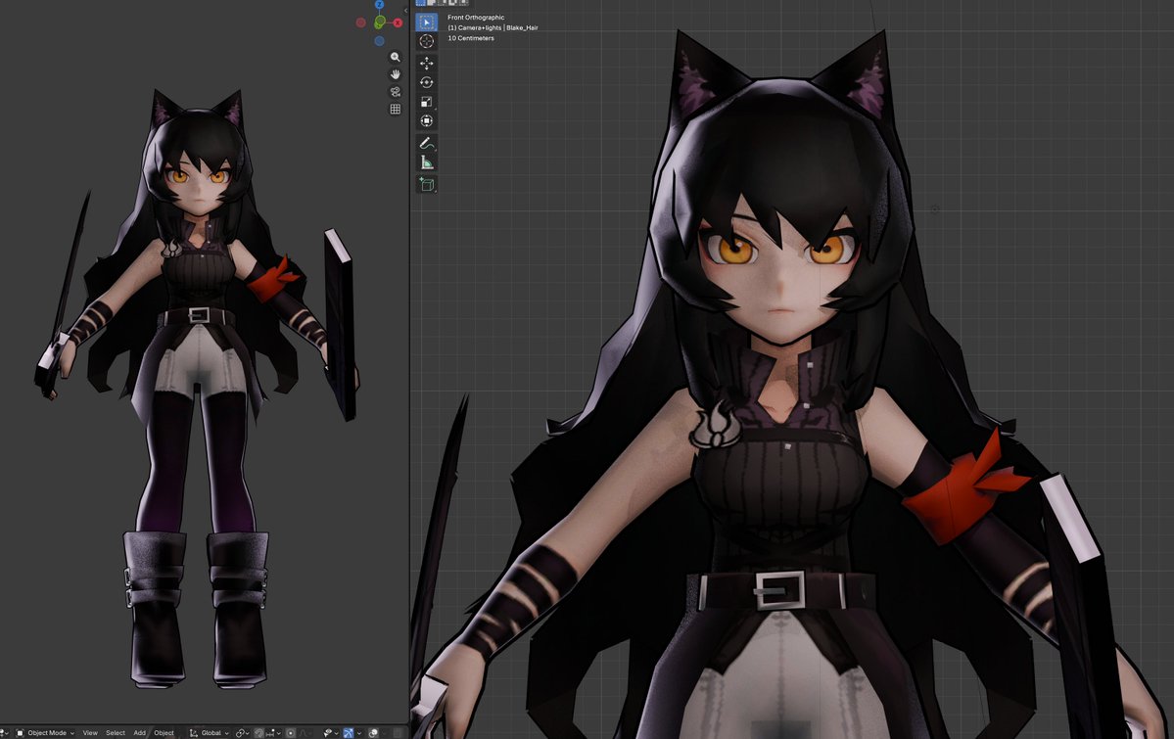This screenshot has width=1174, height=739.
Task: Toggle snapping magnet in the header
Action: coord(259,733)
